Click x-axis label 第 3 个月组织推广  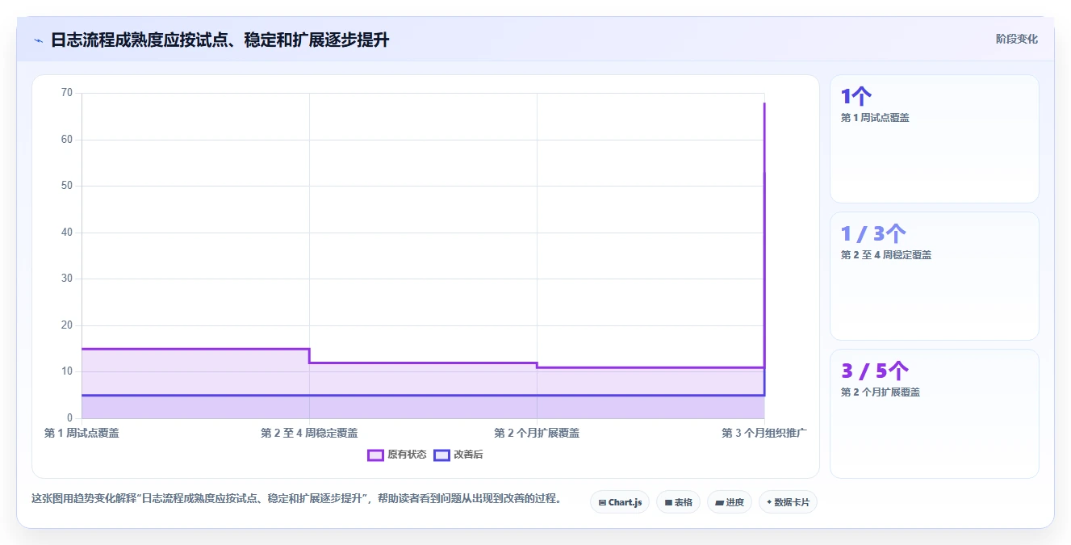(x=764, y=433)
